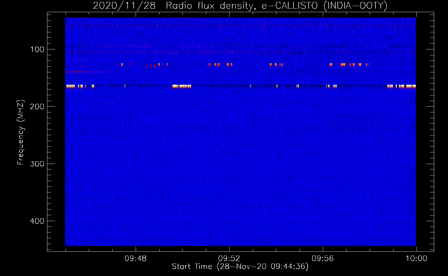Click the 'Frequency (MHZ)' y-axis label
448x276 pixels.
[x=21, y=132]
